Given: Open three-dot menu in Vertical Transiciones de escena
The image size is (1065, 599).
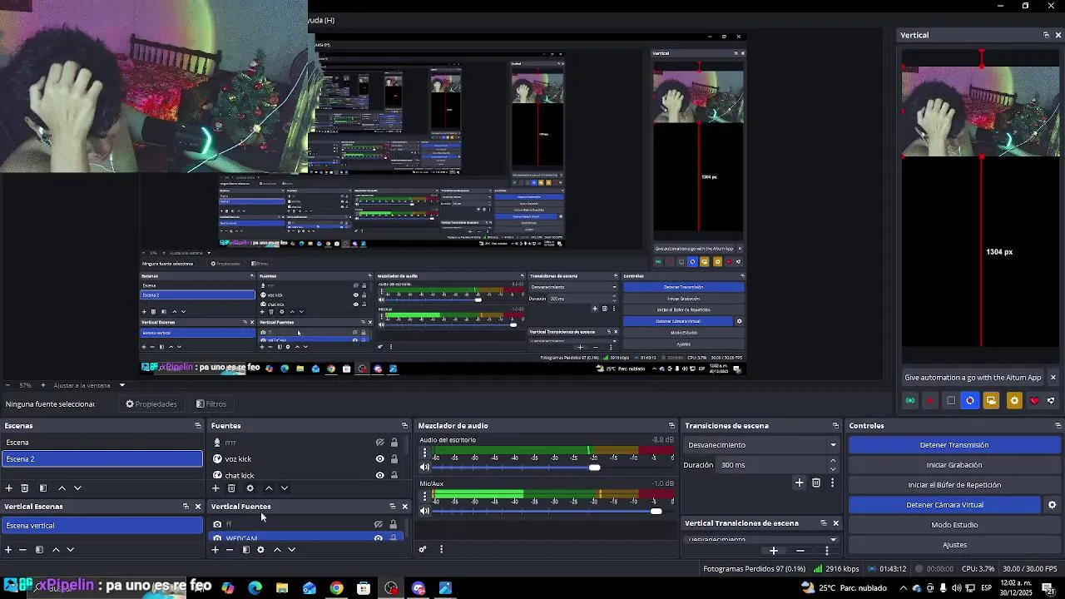Looking at the screenshot, I should point(826,551).
